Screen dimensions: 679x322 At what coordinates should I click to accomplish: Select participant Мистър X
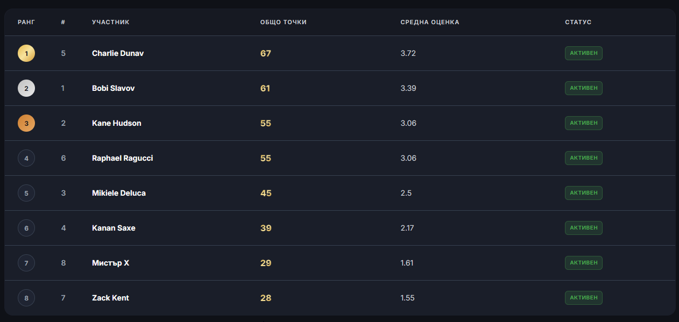111,263
